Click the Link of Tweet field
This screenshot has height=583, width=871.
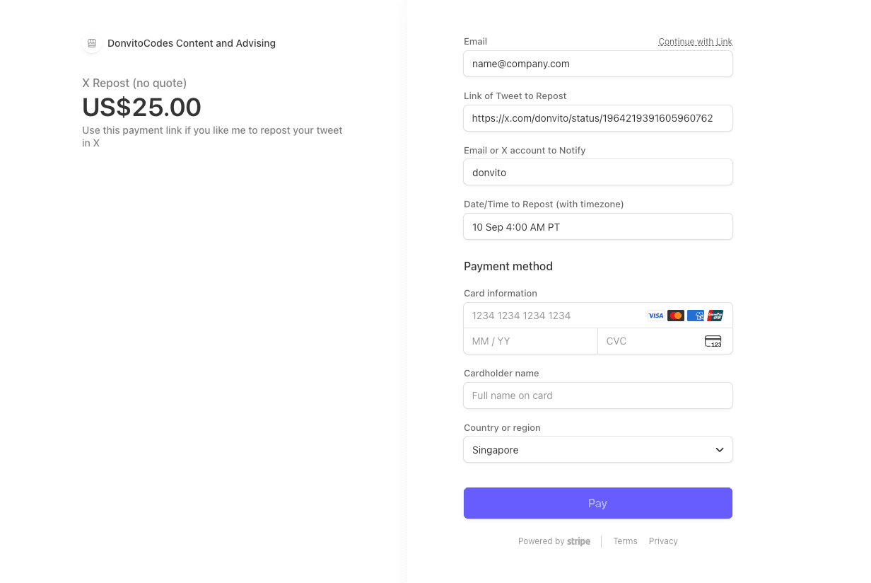click(x=597, y=118)
